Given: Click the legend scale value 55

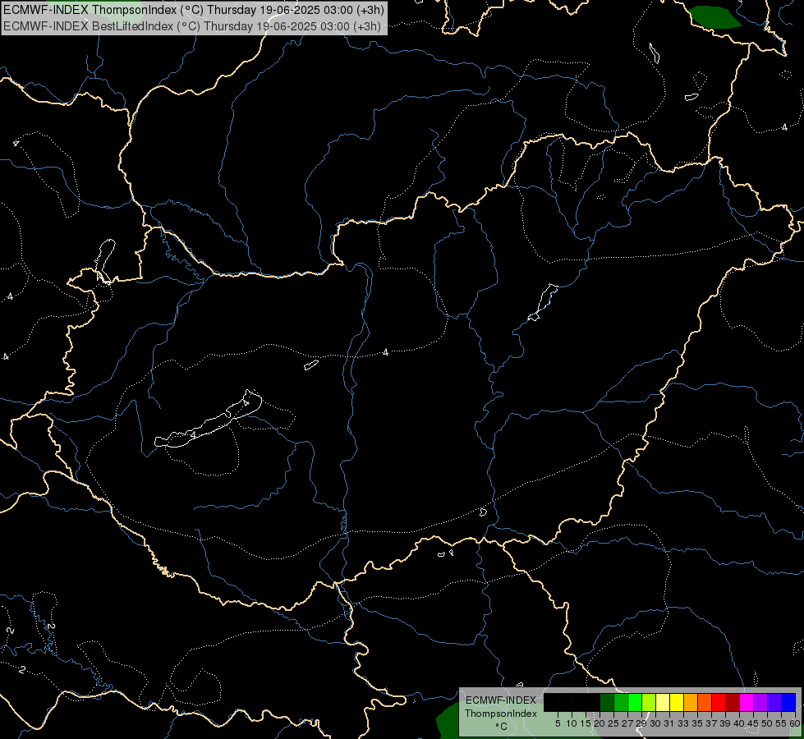Looking at the screenshot, I should tap(780, 723).
